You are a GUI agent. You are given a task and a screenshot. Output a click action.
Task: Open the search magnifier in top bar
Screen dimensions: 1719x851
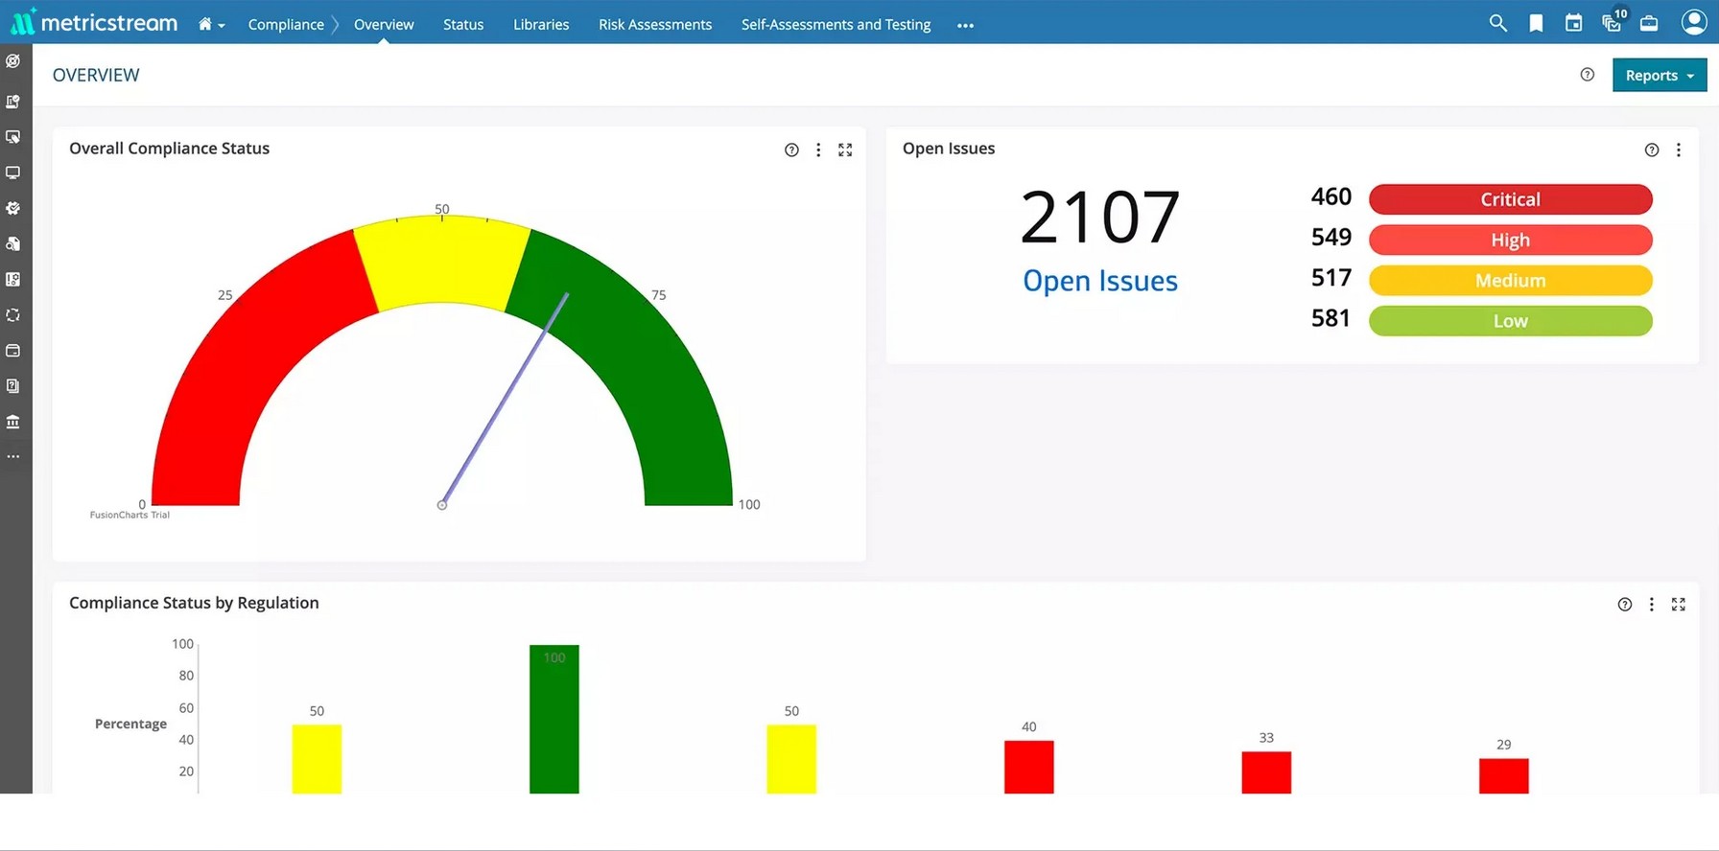tap(1497, 23)
